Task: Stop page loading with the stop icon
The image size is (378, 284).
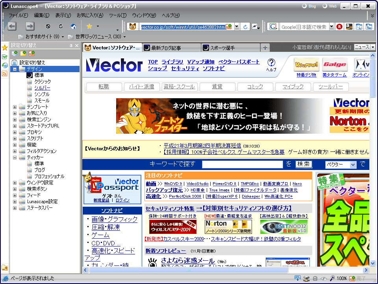Action: 48,26
